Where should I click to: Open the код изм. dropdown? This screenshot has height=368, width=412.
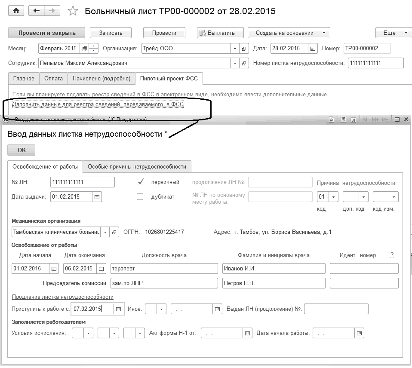[x=394, y=197]
